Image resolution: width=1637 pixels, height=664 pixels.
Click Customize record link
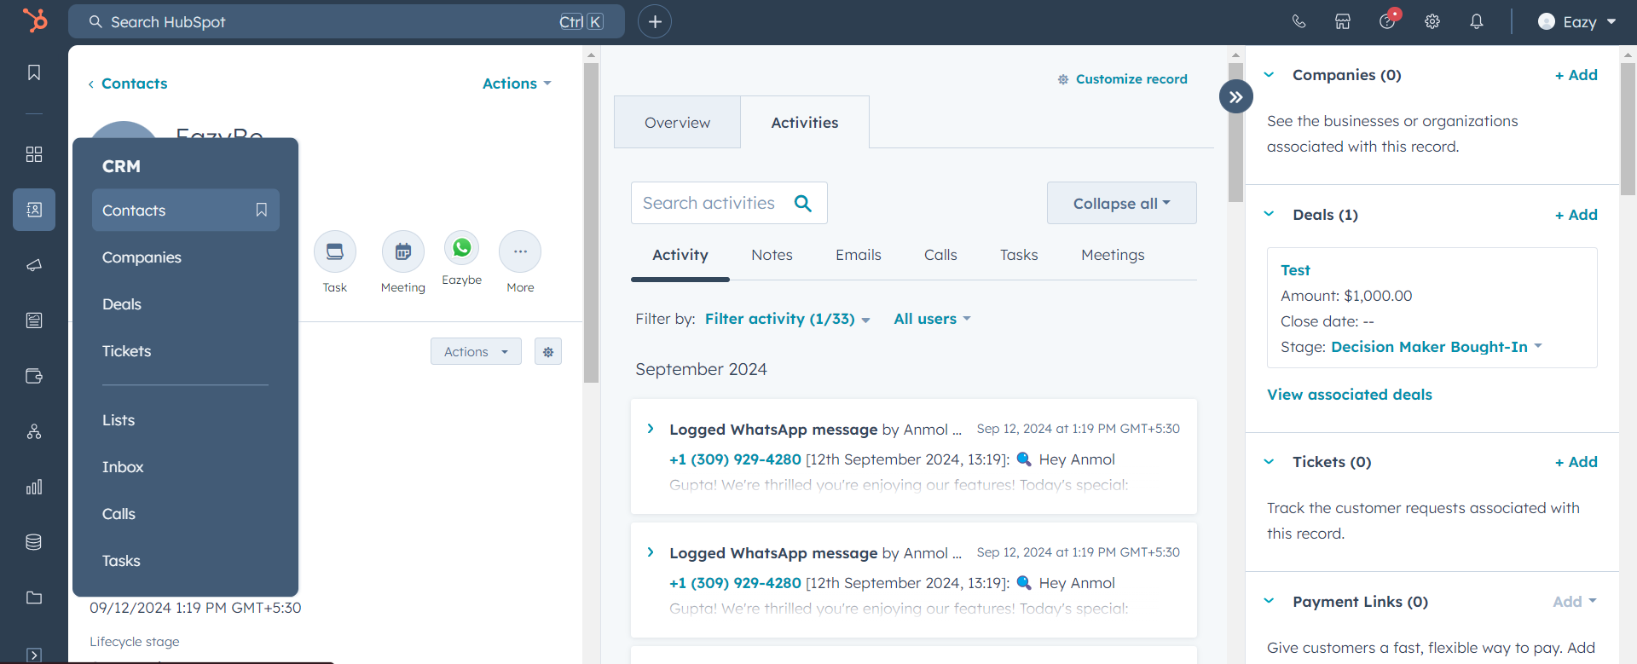[1122, 79]
